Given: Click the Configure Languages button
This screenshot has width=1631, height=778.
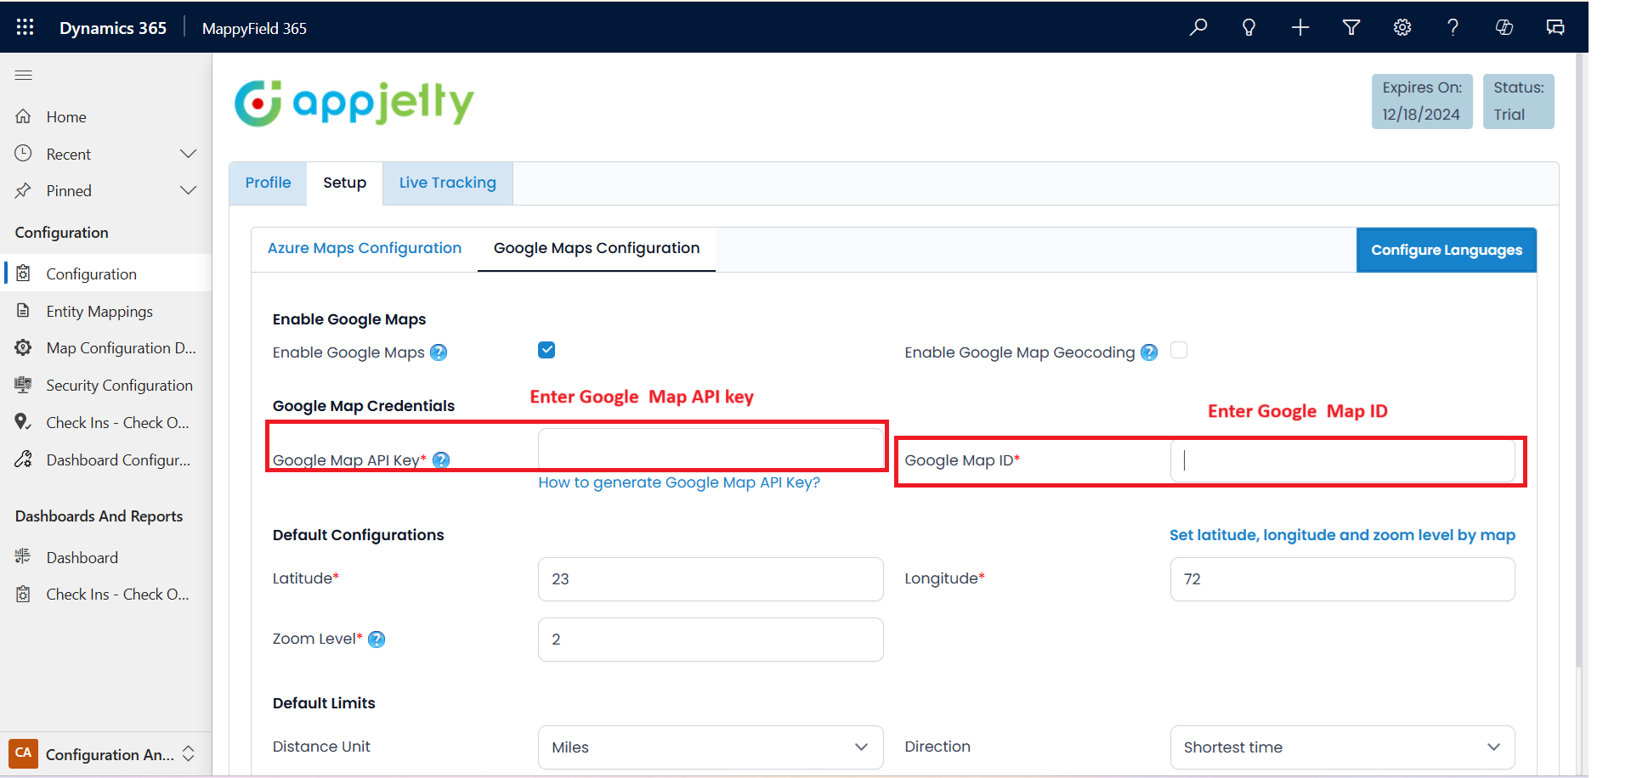Looking at the screenshot, I should point(1446,249).
